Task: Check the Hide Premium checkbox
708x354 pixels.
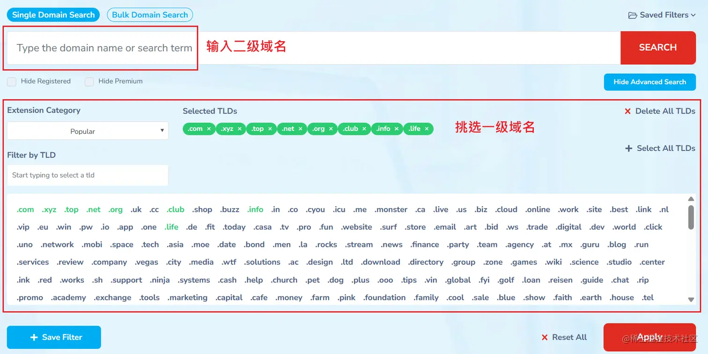Action: click(x=89, y=81)
